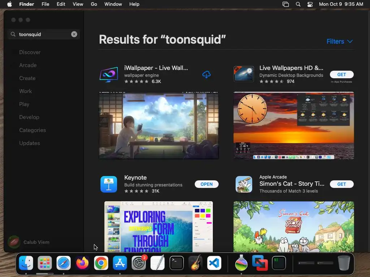Launch Visual Studio Code from the dock
The width and height of the screenshot is (370, 277).
pyautogui.click(x=214, y=263)
